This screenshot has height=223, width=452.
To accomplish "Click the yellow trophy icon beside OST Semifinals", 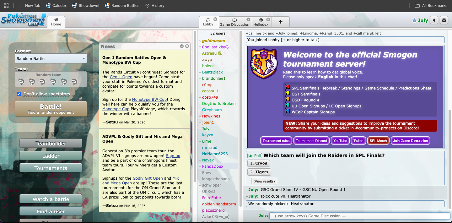I will [x=288, y=93].
